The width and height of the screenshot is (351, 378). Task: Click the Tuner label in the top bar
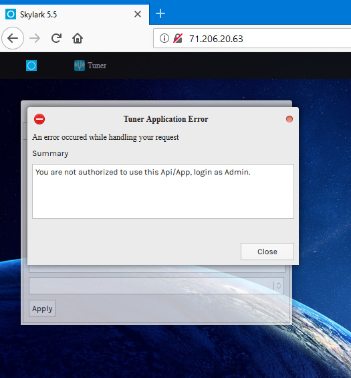tap(97, 66)
